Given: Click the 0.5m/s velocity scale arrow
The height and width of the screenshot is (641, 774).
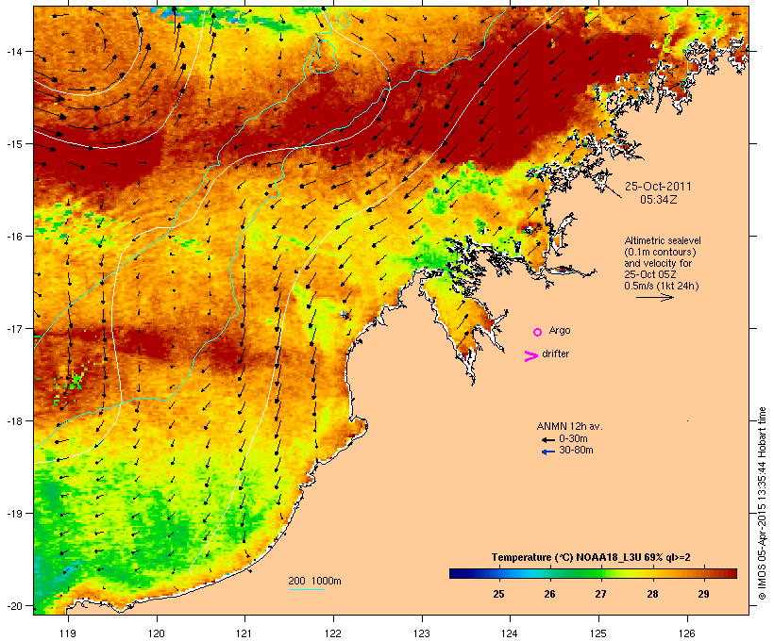Looking at the screenshot, I should tap(655, 297).
